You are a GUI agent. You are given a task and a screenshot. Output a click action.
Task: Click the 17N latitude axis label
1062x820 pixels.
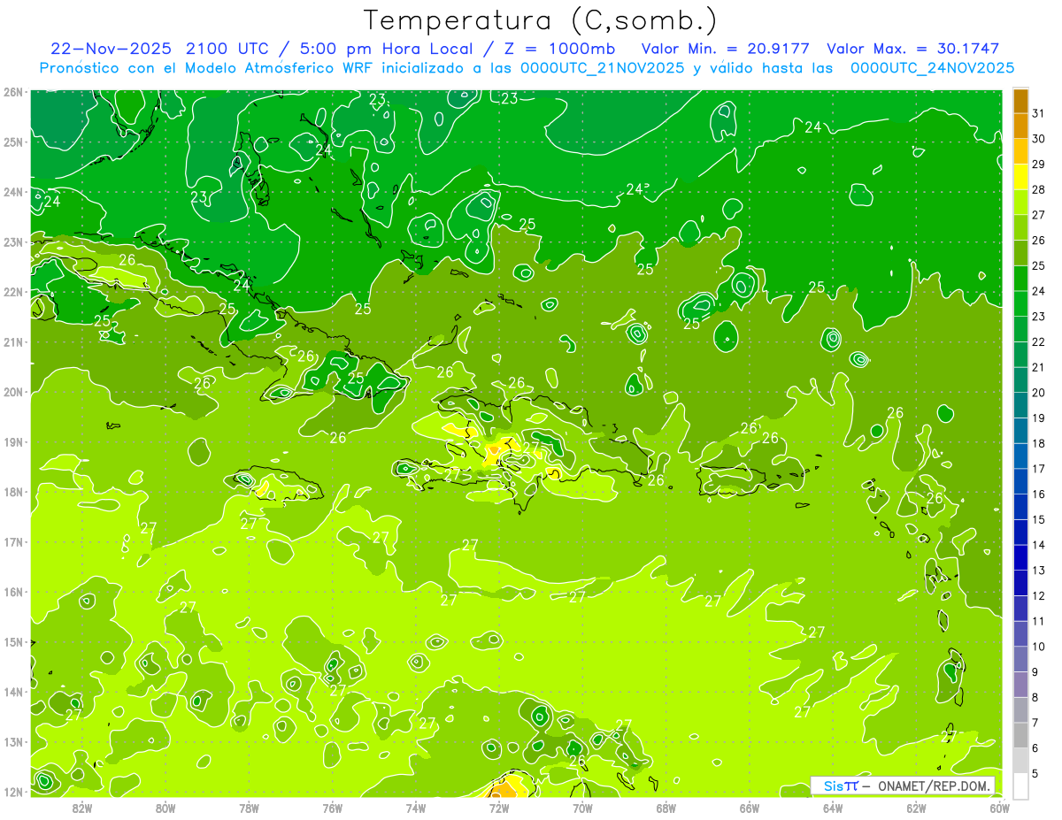pos(12,541)
